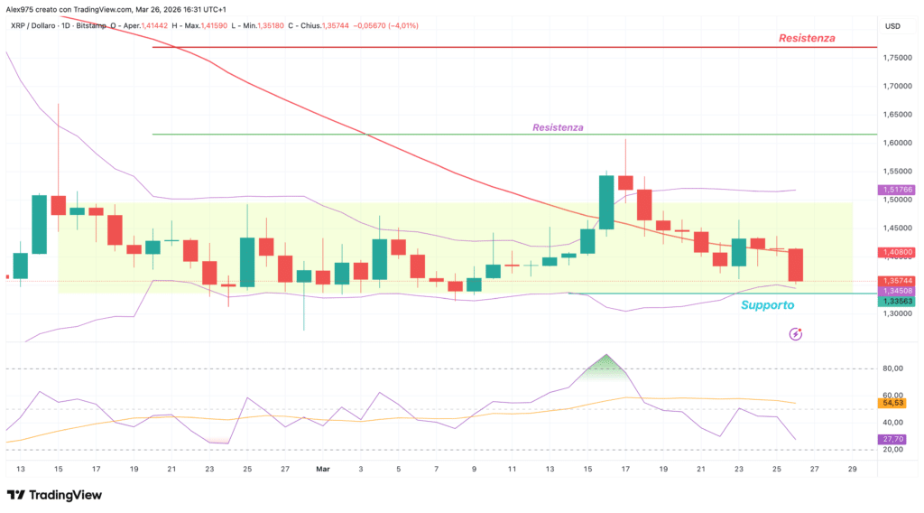Click the 1,30000 price axis label
Image resolution: width=924 pixels, height=513 pixels.
[x=897, y=313]
